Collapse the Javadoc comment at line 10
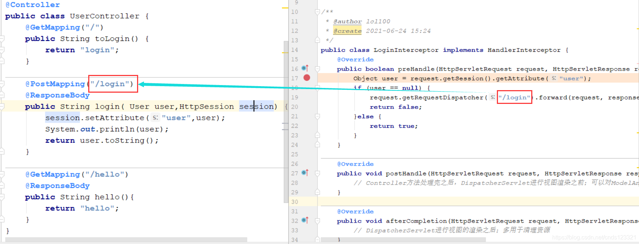Viewport: 639px width, 244px height. [317, 12]
